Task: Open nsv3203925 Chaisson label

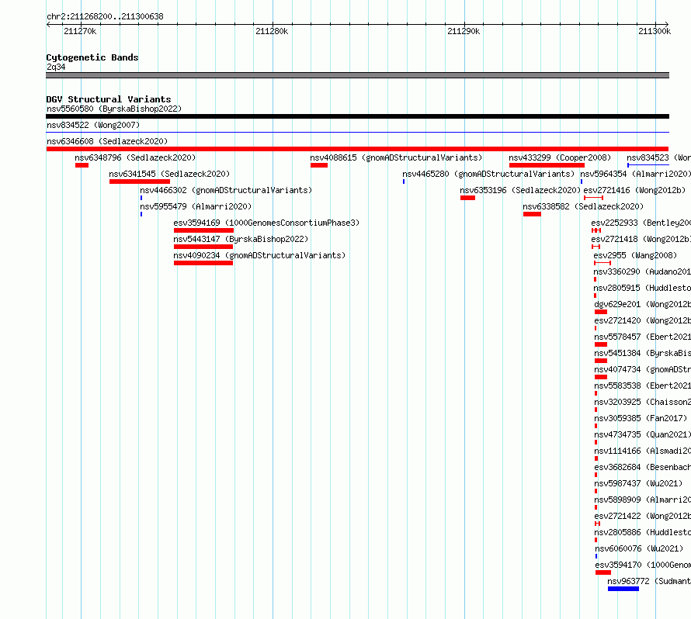Action: point(643,402)
